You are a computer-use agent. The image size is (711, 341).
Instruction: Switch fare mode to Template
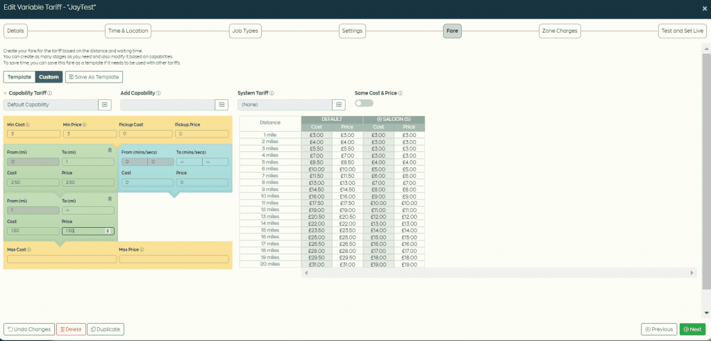pos(19,77)
